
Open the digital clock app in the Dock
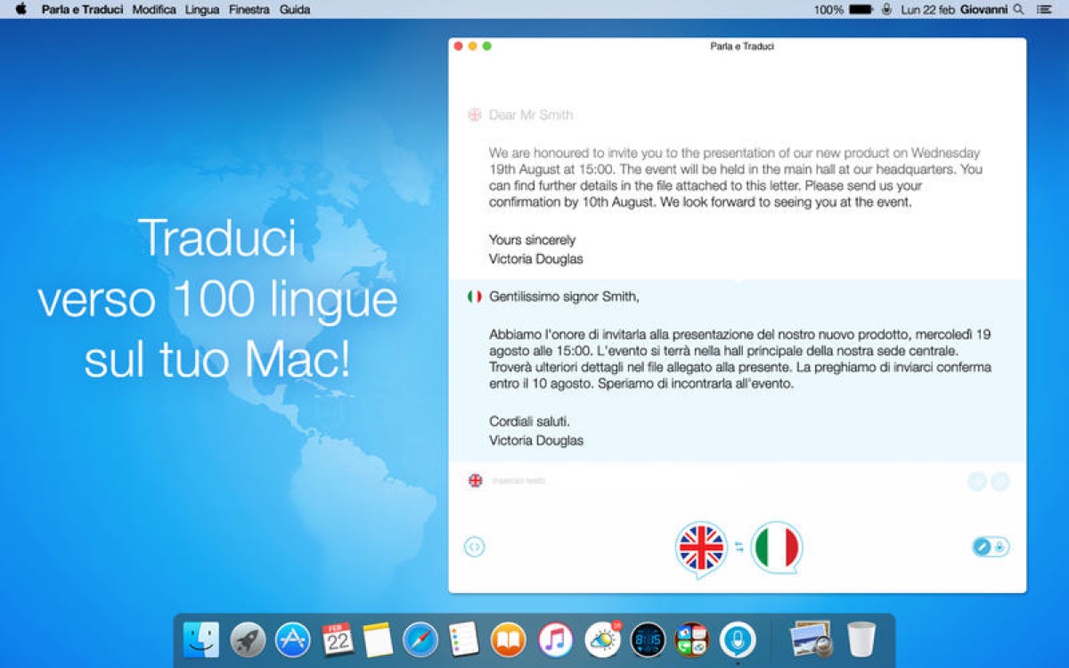(x=648, y=639)
